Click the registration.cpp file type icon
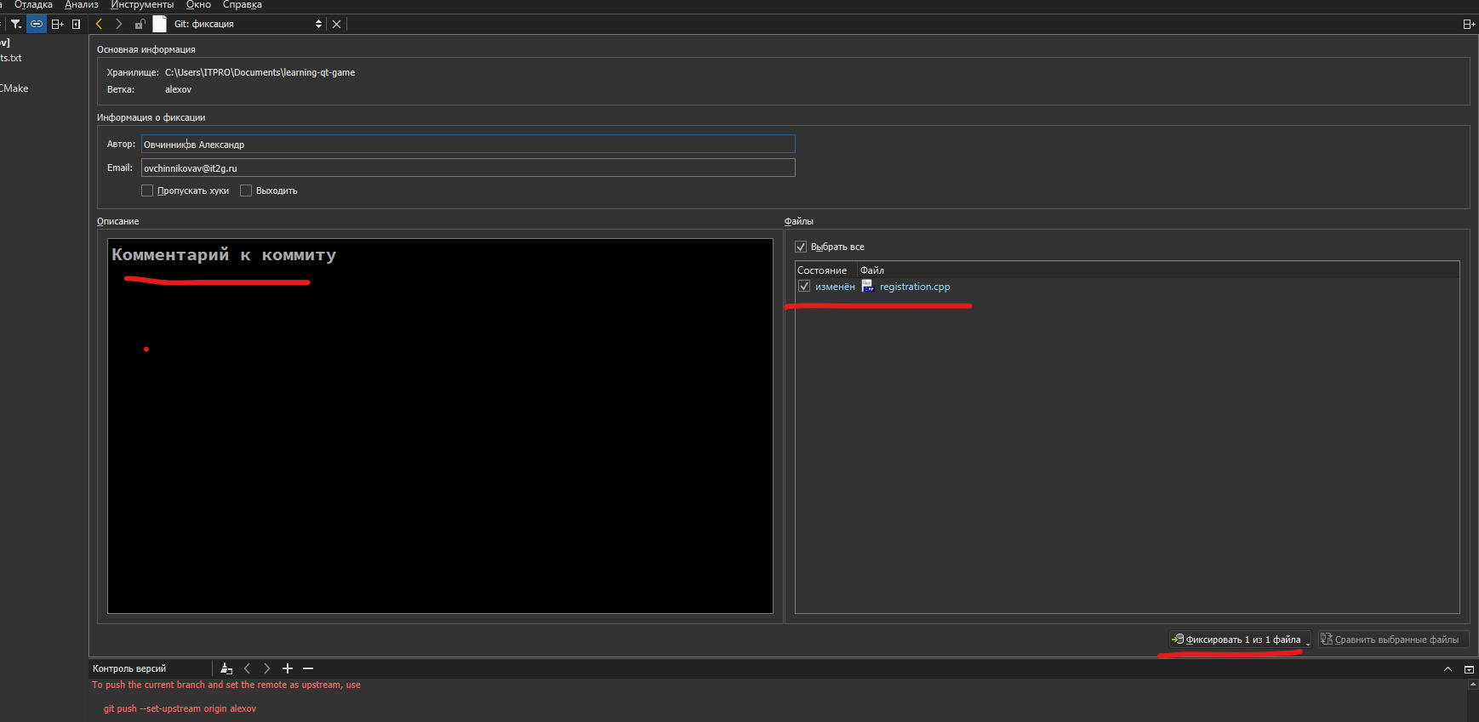Image resolution: width=1479 pixels, height=722 pixels. tap(868, 287)
